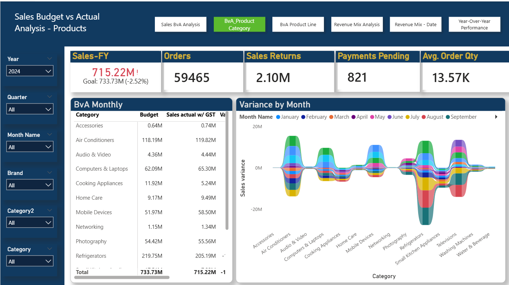Click the right arrow in the month legend
Image resolution: width=509 pixels, height=285 pixels.
tap(496, 117)
